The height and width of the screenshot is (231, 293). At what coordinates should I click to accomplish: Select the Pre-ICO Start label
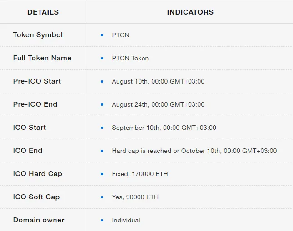(37, 81)
